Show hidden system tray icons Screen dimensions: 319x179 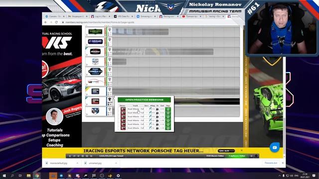tap(280, 176)
